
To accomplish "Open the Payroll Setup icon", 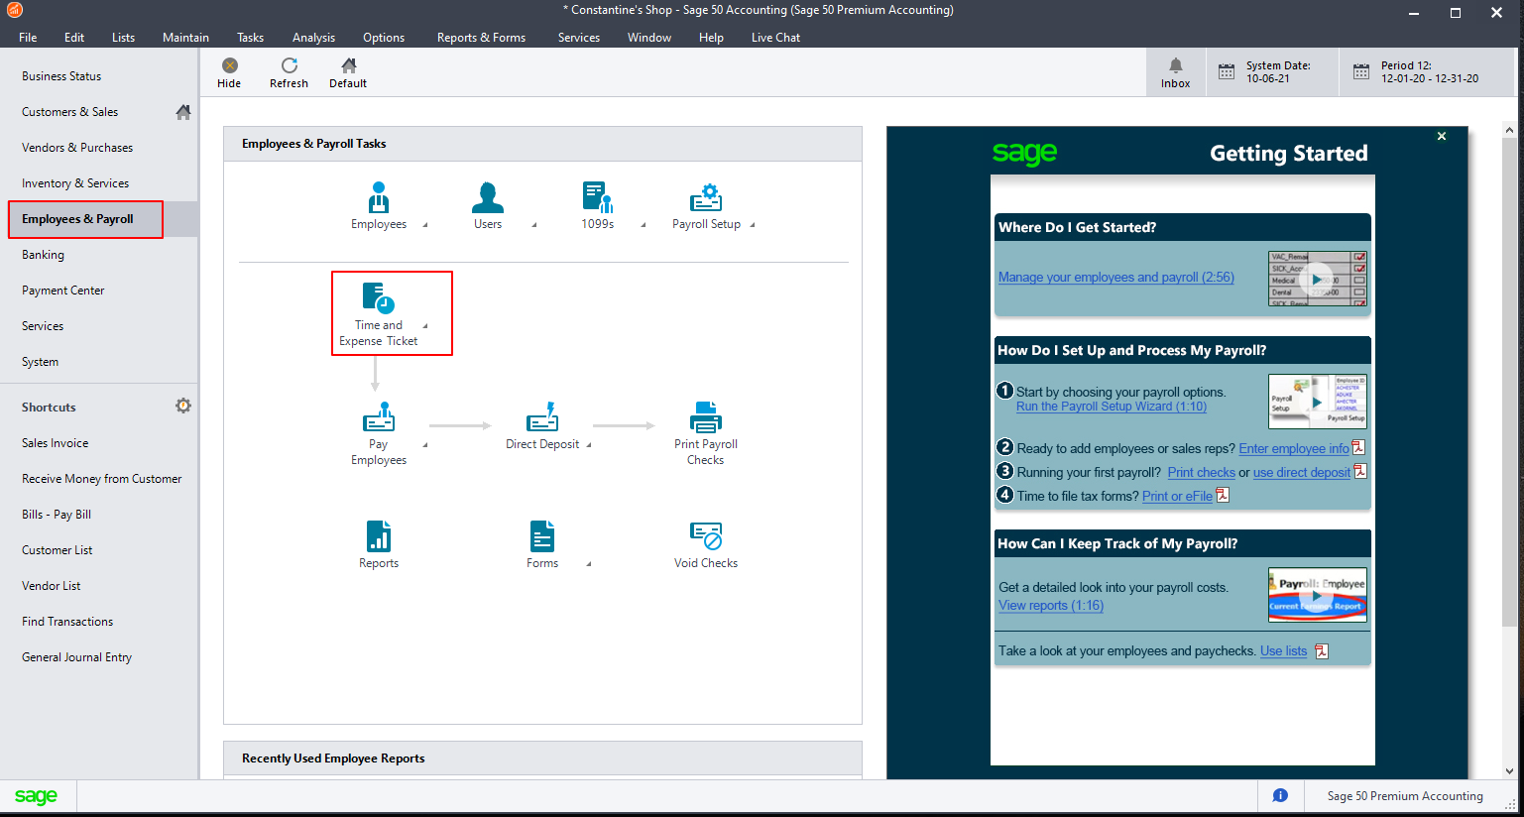I will [706, 197].
